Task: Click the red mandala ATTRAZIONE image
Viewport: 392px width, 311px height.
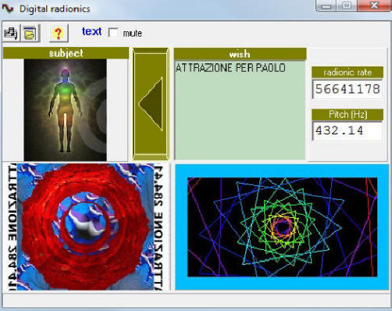Action: (85, 227)
